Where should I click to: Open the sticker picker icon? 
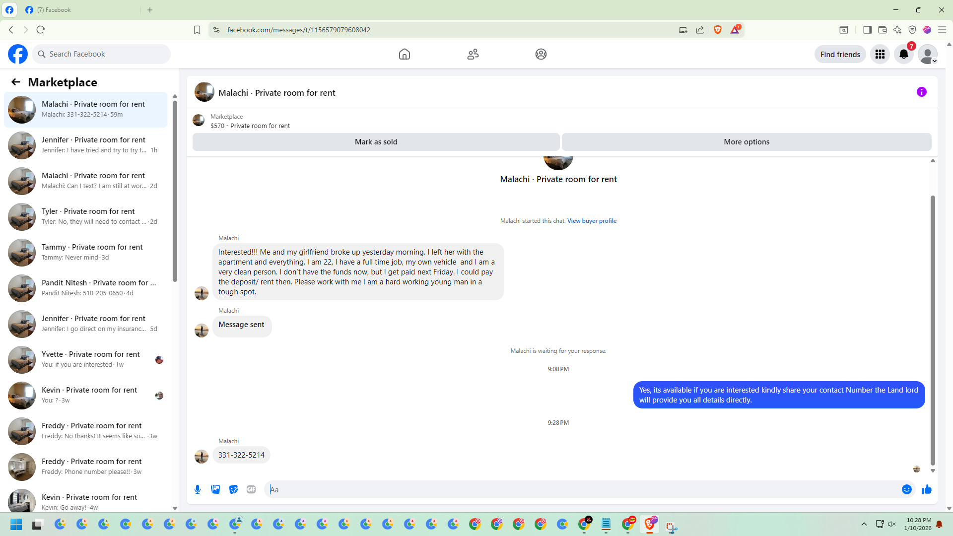(233, 489)
